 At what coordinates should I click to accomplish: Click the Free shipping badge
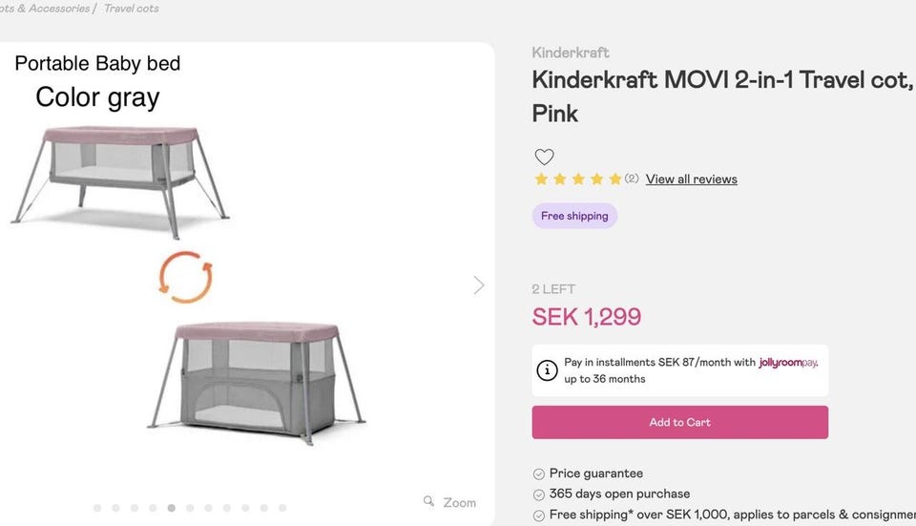click(574, 216)
